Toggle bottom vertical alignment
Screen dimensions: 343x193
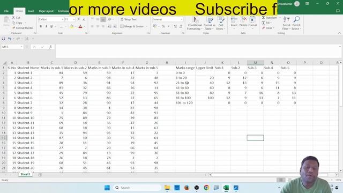pyautogui.click(x=103, y=19)
